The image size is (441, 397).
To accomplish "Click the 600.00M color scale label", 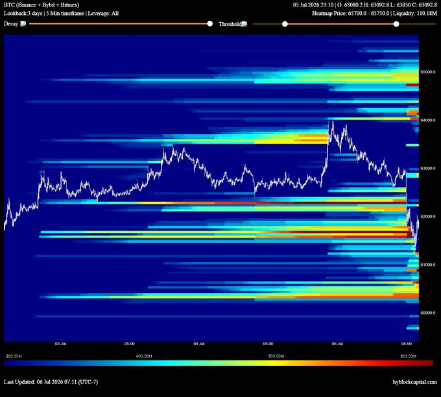I will tap(276, 356).
